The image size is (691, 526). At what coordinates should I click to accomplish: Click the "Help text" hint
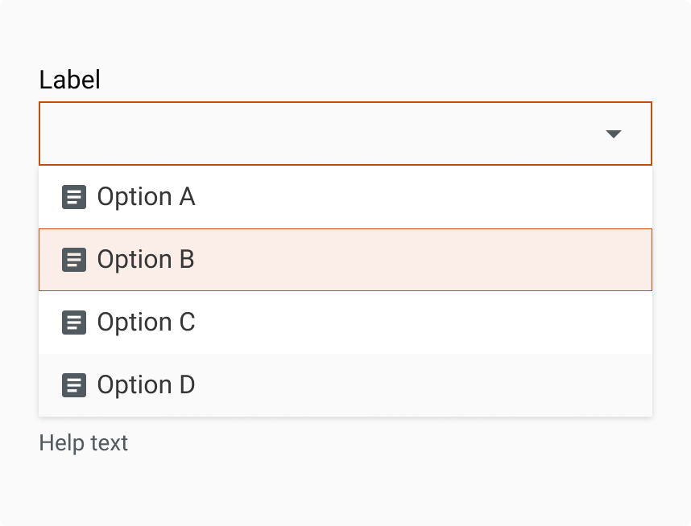tap(84, 443)
